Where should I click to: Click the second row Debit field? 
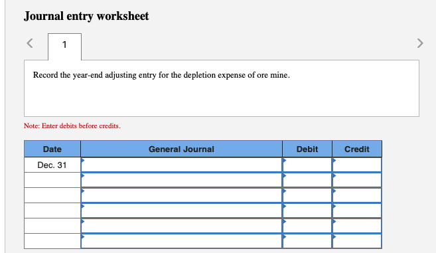(307, 180)
